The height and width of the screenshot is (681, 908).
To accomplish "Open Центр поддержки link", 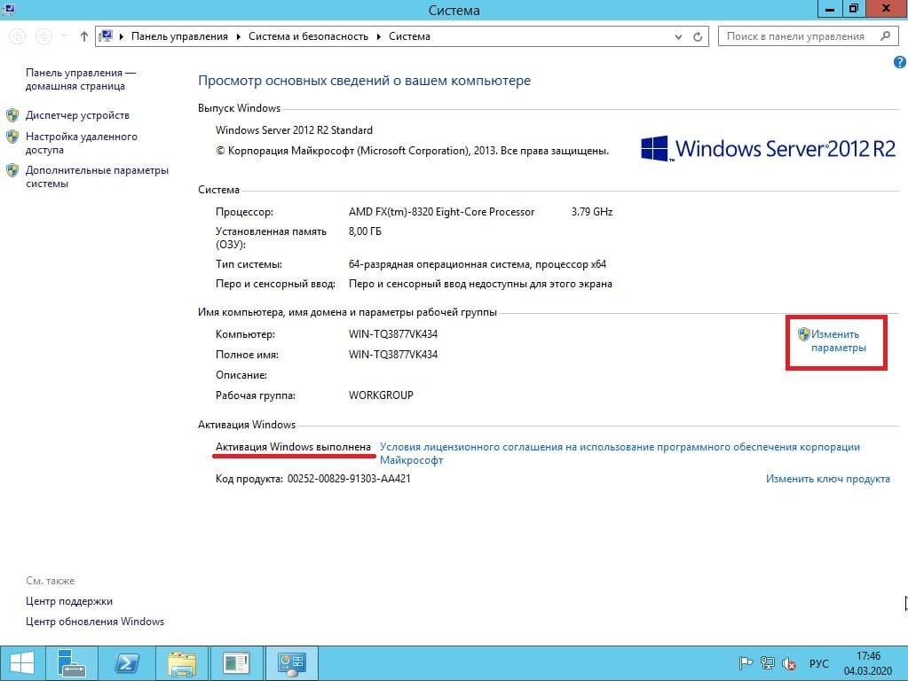I will tap(69, 601).
